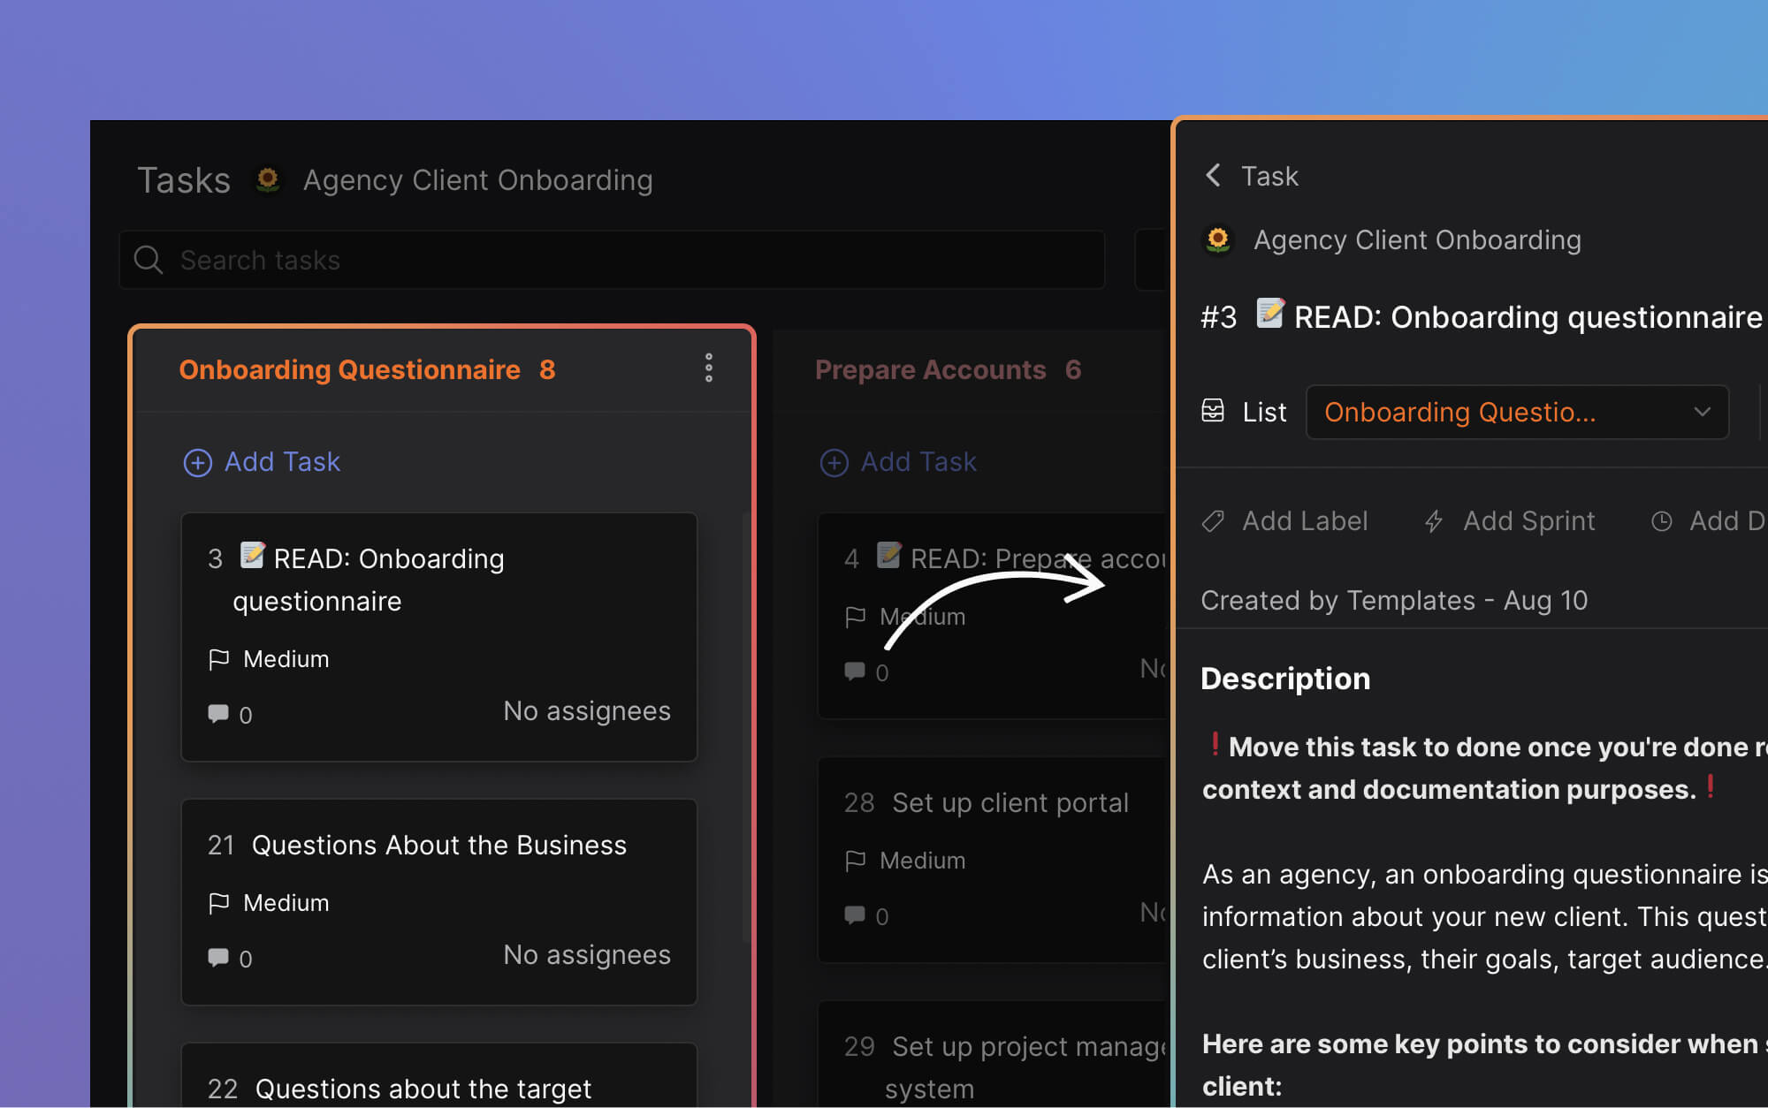Viewport: 1768px width, 1108px height.
Task: Open Set up client portal task card
Action: tap(1010, 803)
